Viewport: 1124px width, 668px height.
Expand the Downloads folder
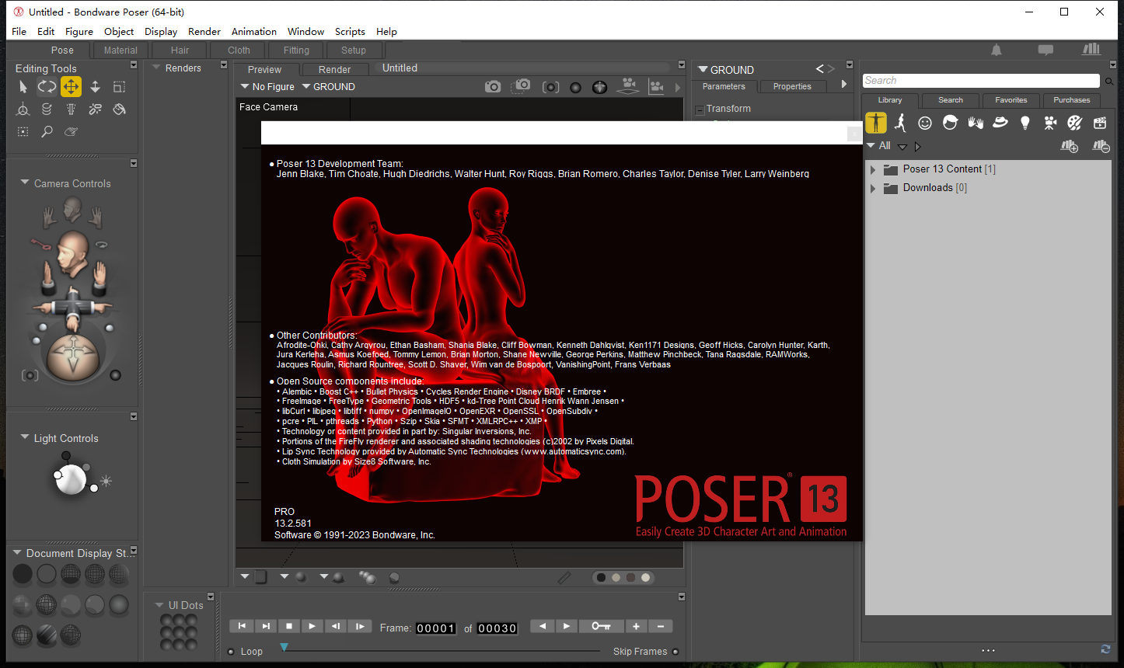tap(873, 188)
